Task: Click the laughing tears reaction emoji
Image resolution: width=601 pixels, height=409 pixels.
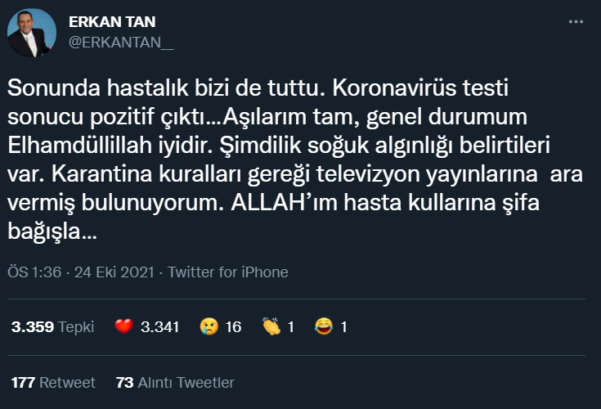Action: pos(324,326)
